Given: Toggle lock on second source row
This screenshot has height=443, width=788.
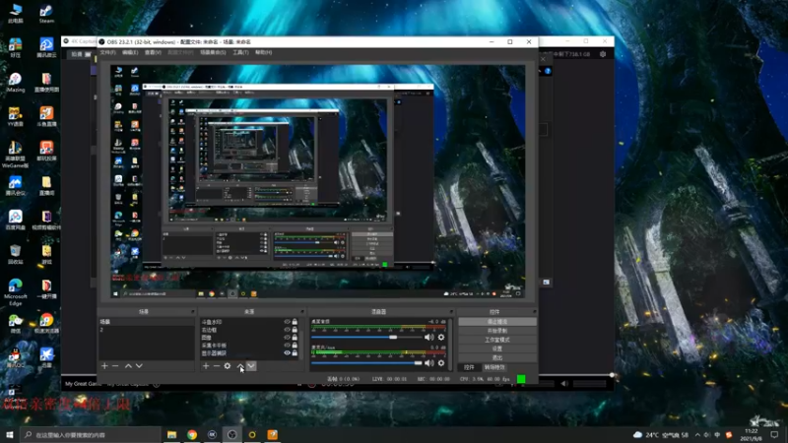Looking at the screenshot, I should 295,330.
